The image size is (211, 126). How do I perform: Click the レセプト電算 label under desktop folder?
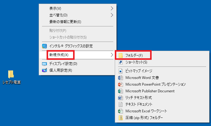[x=12, y=82]
